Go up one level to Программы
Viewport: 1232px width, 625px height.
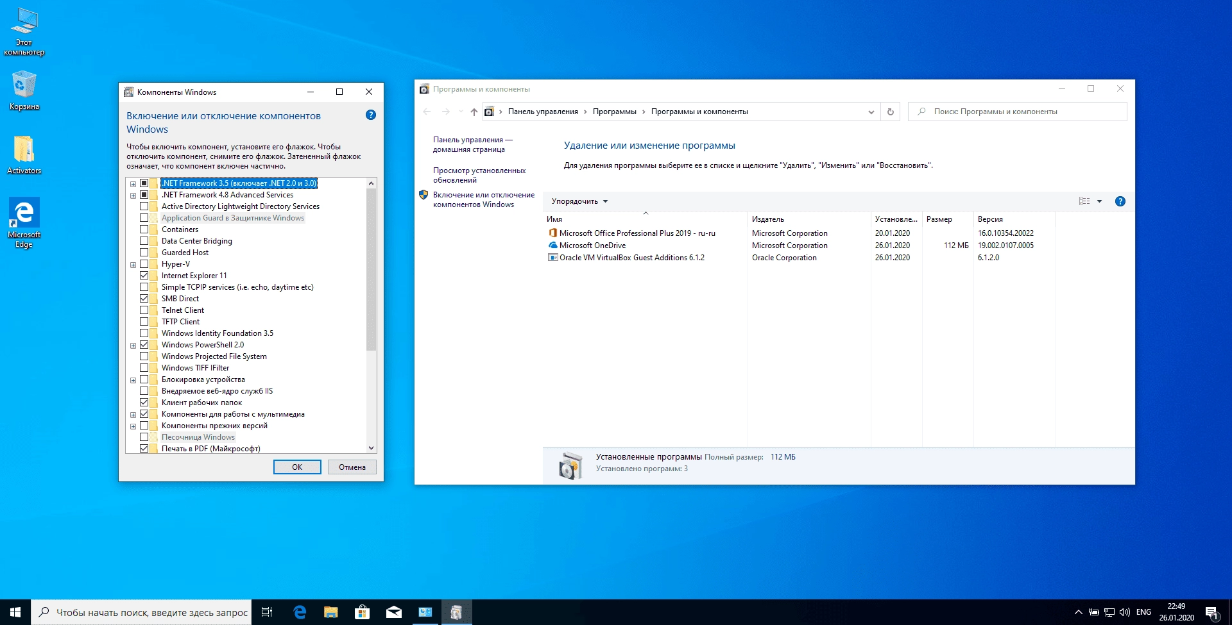pyautogui.click(x=474, y=112)
